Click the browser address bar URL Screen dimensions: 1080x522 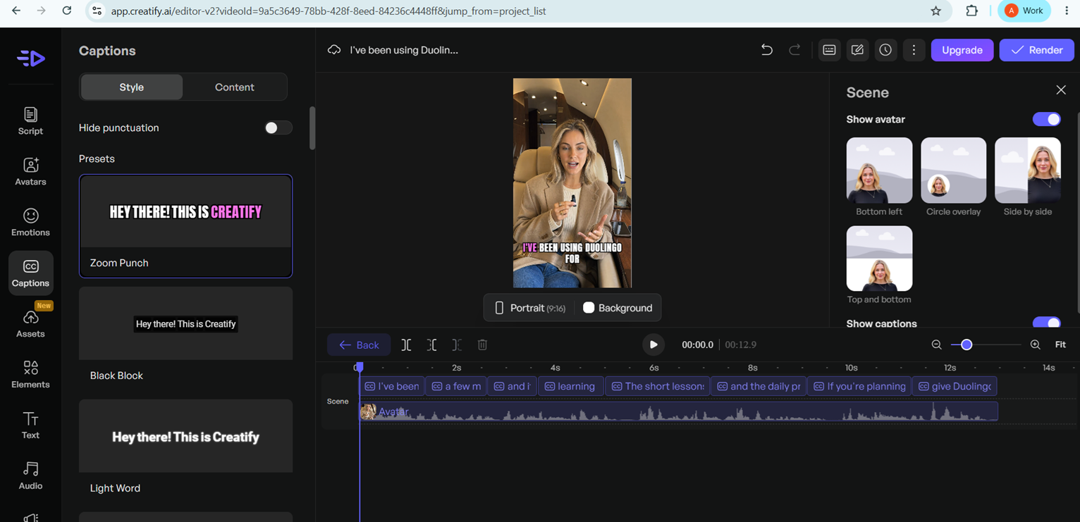(x=328, y=11)
